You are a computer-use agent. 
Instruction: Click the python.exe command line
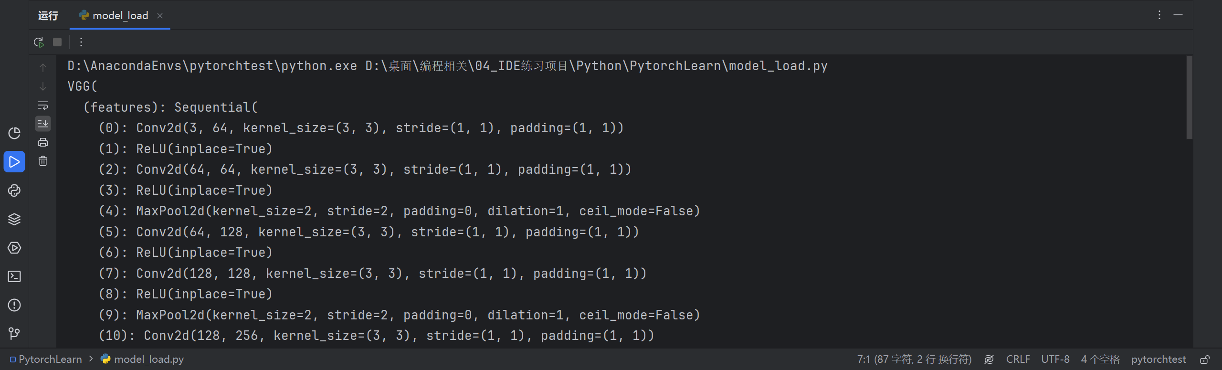447,66
